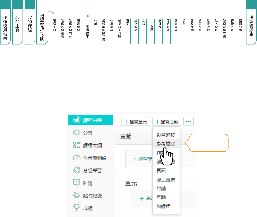Select the 管理課程成績 sub-tab

coord(224,32)
